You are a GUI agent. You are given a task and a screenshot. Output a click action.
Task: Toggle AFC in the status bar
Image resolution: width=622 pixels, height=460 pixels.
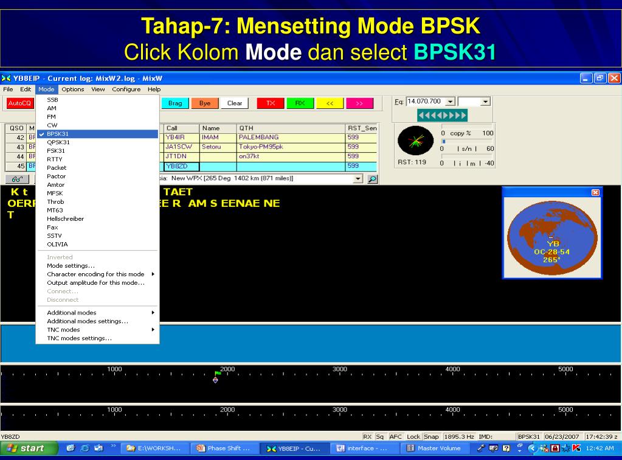pyautogui.click(x=395, y=437)
